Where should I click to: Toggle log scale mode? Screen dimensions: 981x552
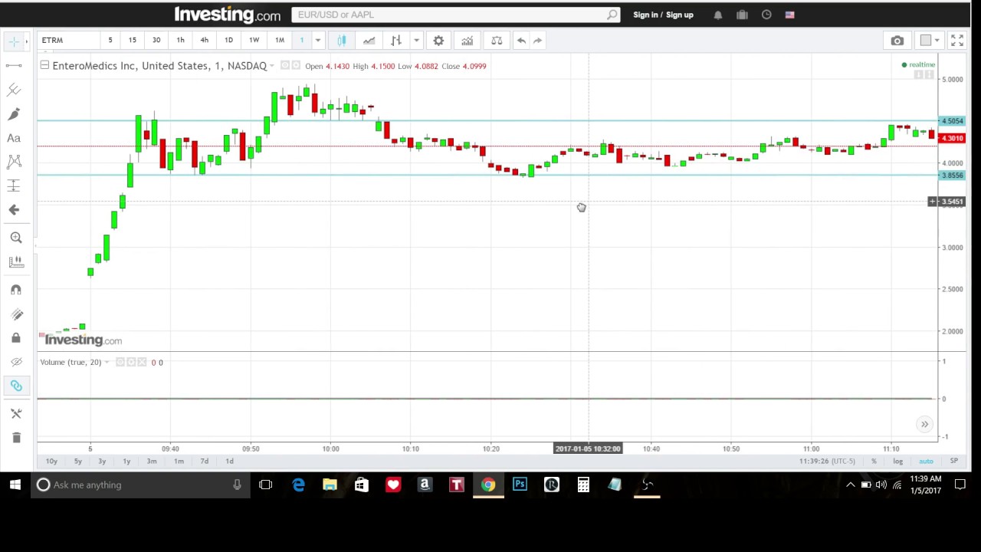pos(897,461)
